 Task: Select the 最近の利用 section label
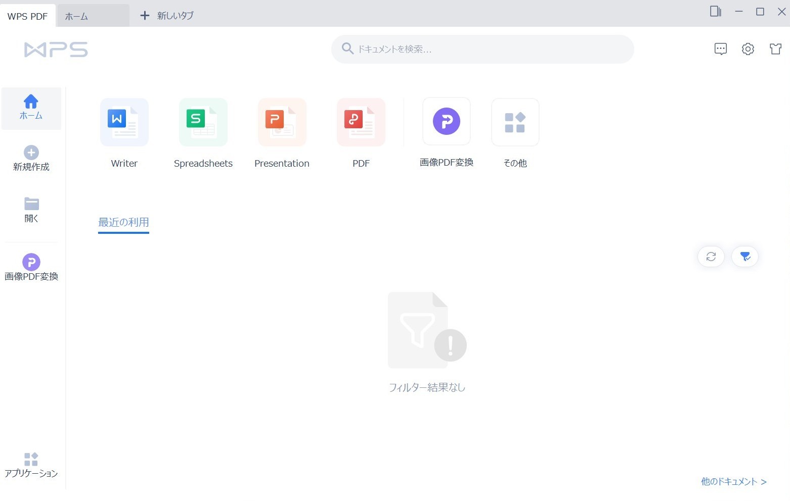coord(123,222)
